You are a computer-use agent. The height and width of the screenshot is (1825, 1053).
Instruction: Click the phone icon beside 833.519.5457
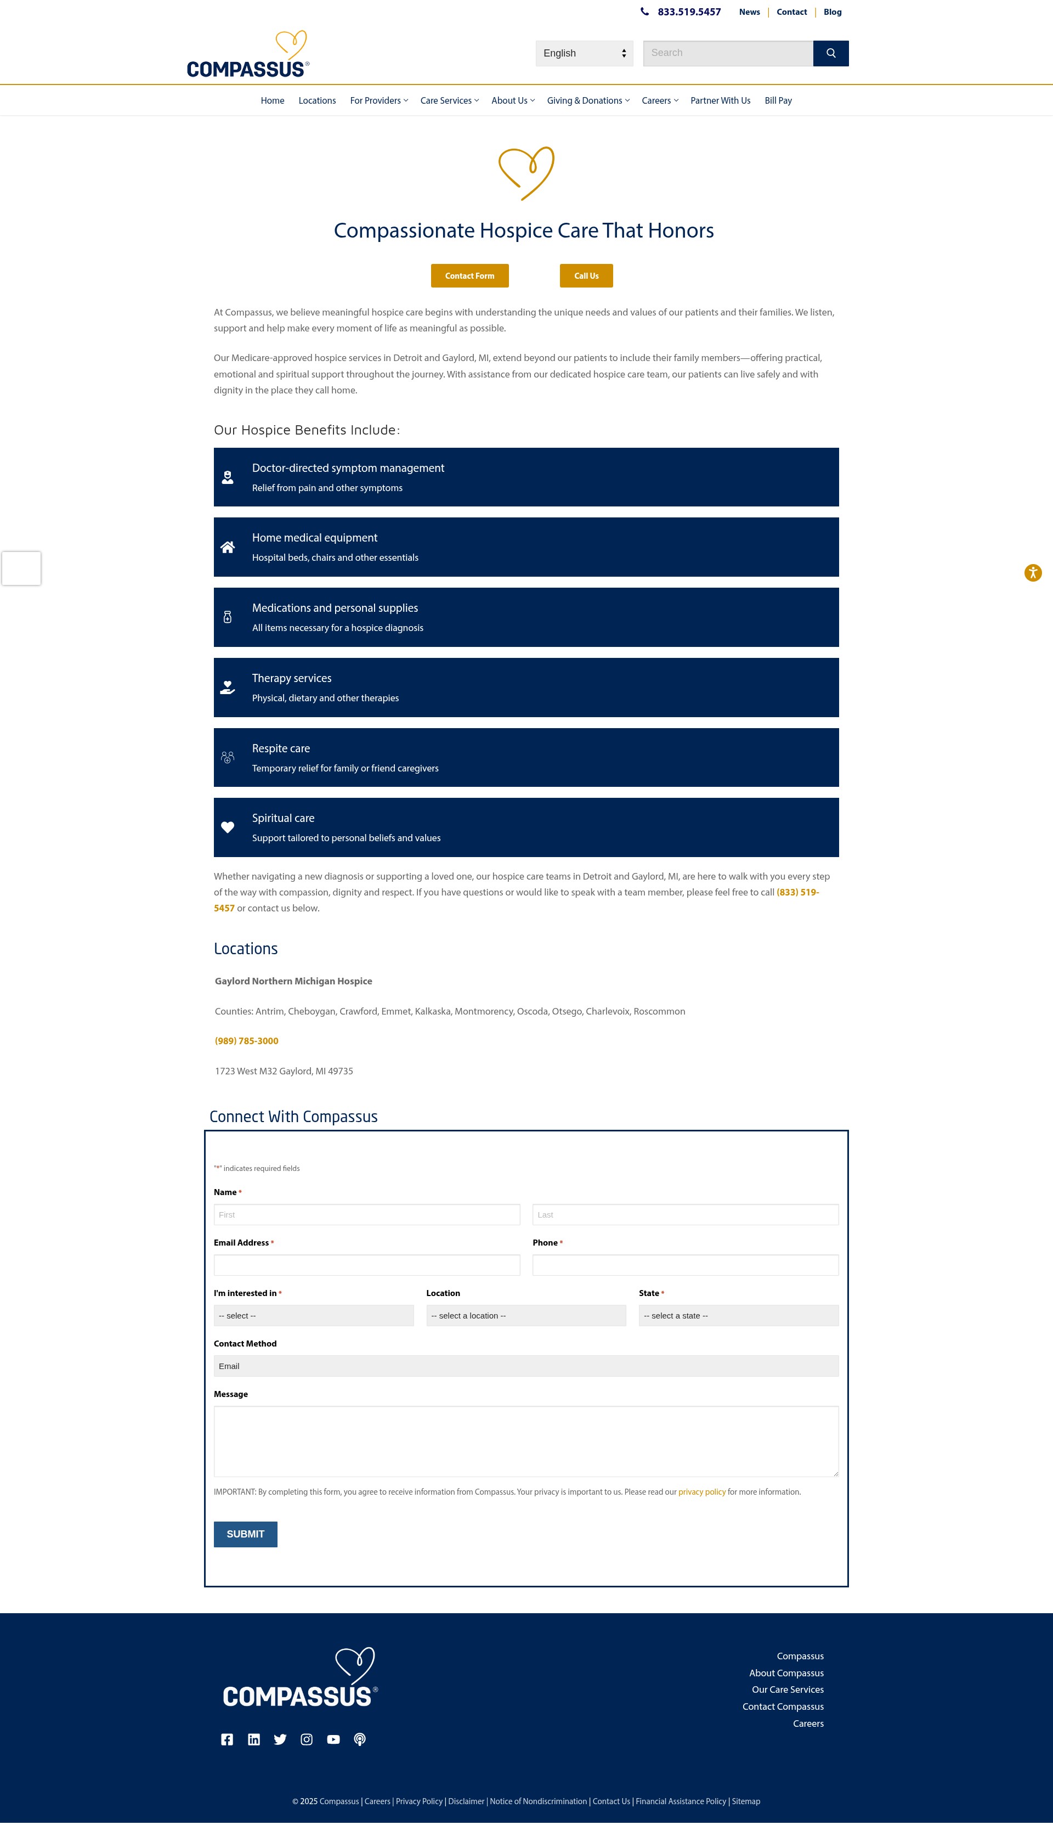coord(644,12)
